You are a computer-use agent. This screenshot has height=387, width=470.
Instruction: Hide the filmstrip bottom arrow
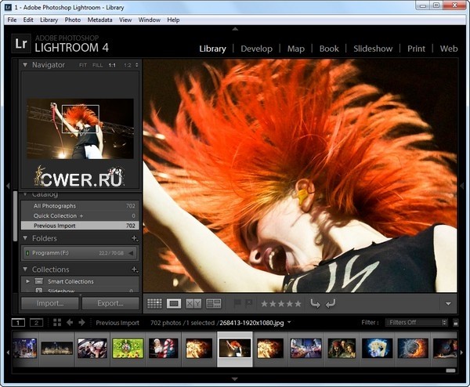235,379
